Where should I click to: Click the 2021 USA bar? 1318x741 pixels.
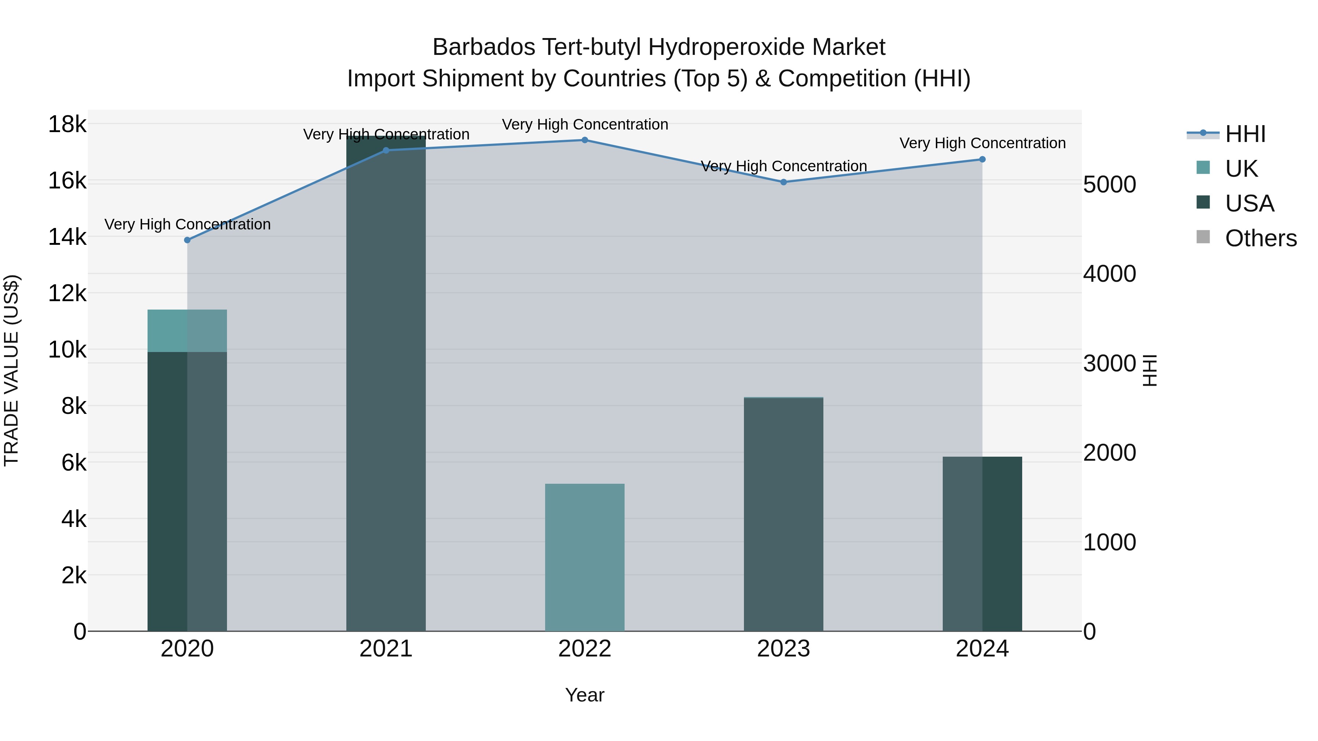tap(386, 383)
